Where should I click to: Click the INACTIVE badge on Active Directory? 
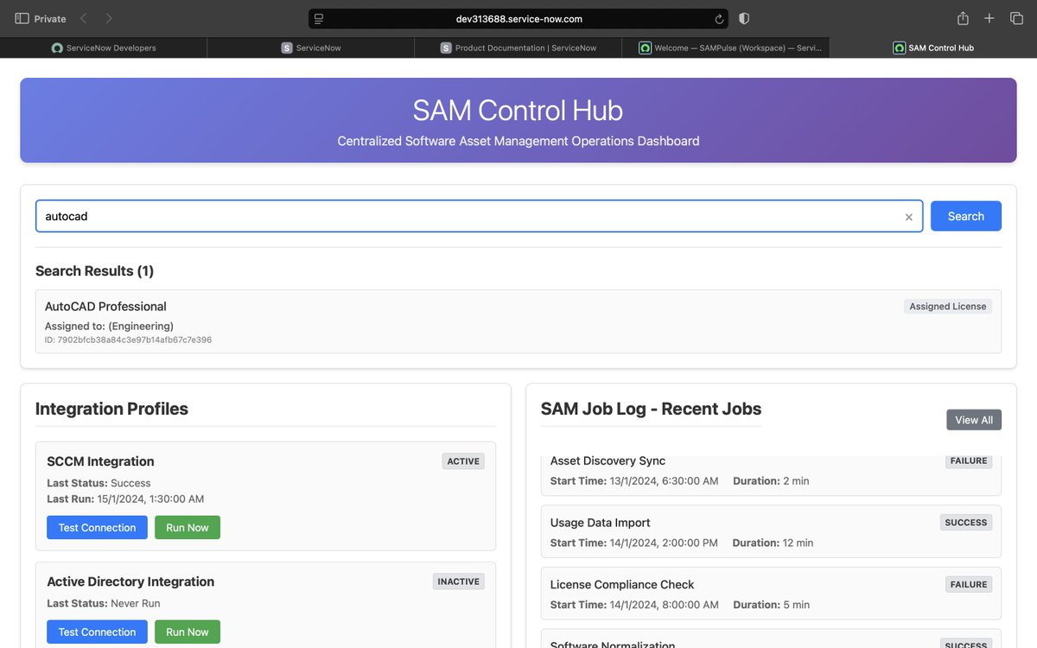[x=458, y=581]
